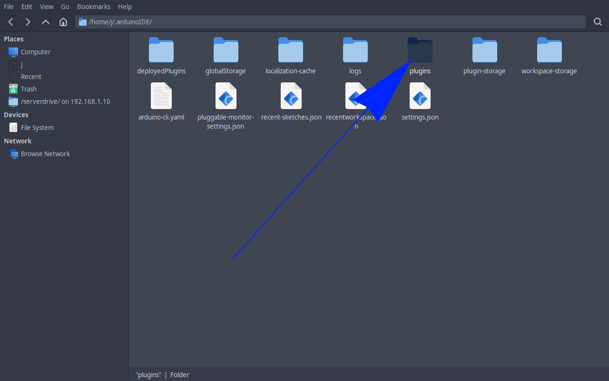Open the Bookmarks menu
The image size is (609, 381).
[94, 7]
